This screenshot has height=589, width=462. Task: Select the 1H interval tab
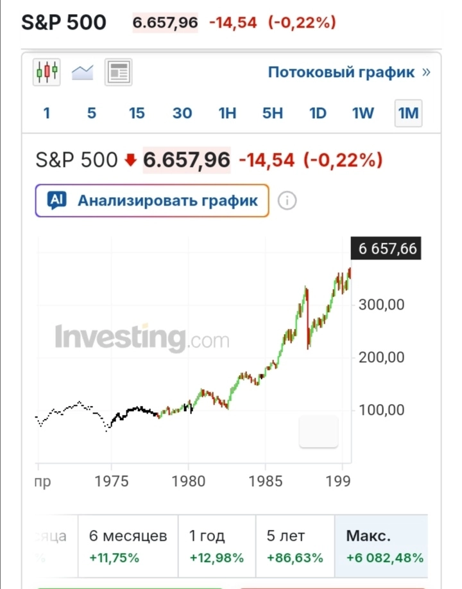[x=227, y=113]
